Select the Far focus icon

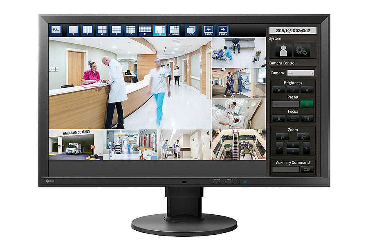click(x=306, y=118)
